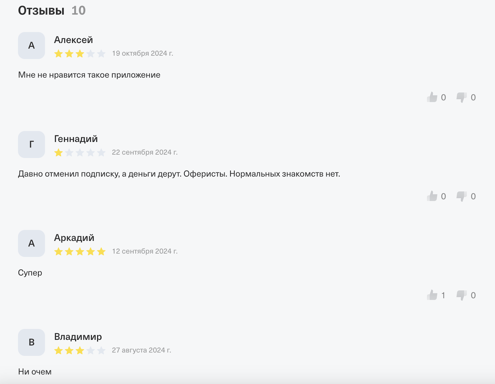The height and width of the screenshot is (384, 495).
Task: Click reviewer name Владимир
Action: pos(78,337)
